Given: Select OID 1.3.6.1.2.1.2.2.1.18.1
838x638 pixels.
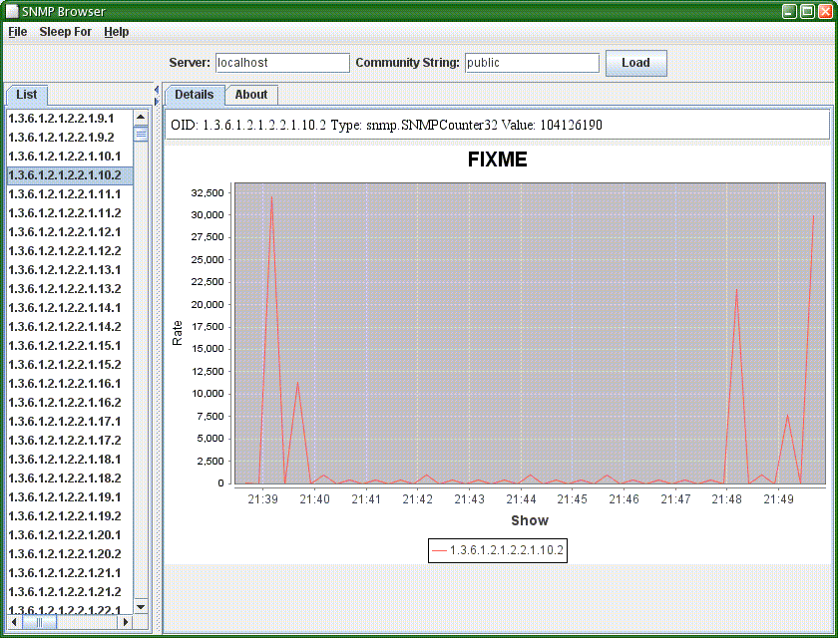Looking at the screenshot, I should coord(70,460).
